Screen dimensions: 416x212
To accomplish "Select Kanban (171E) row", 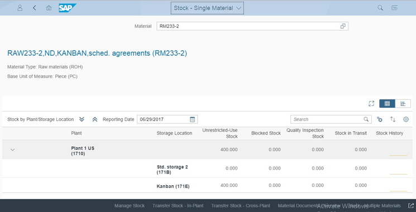I will 208,185.
